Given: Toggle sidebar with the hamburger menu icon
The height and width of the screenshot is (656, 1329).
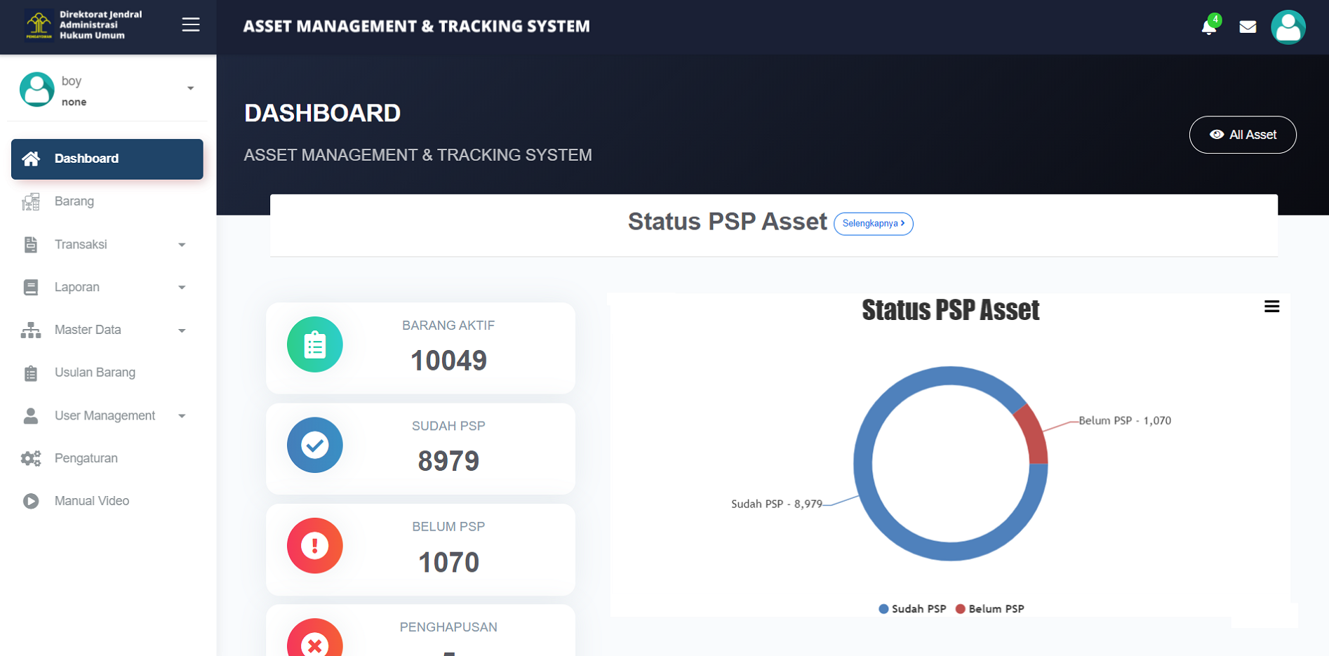Looking at the screenshot, I should (191, 25).
